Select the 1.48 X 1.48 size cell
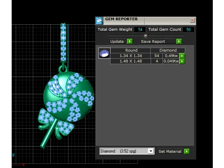Viewport: 224px width, 168px height. 131,61
